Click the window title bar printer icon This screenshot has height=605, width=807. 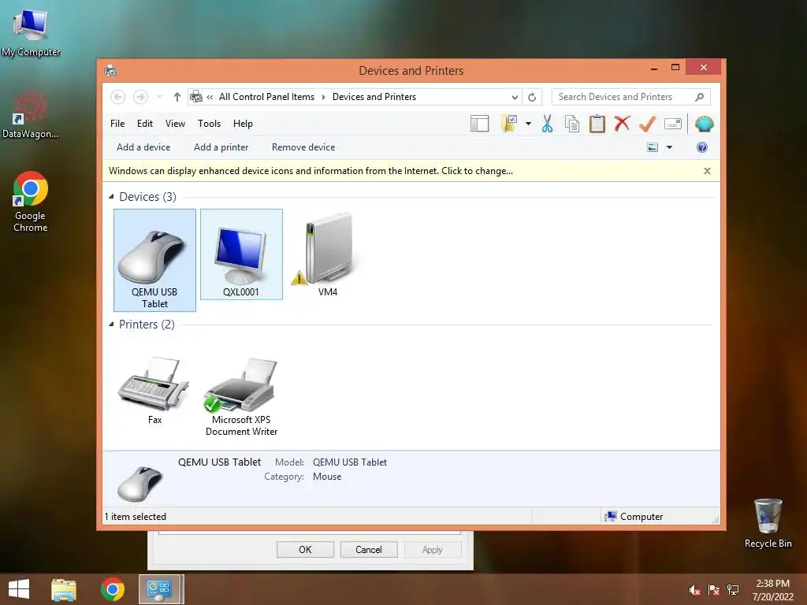click(110, 70)
